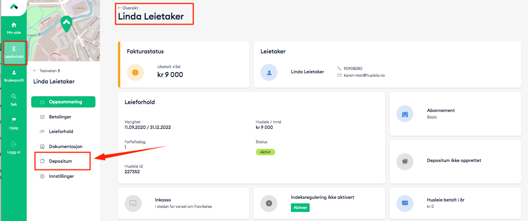Viewport: 528px width, 221px height.
Task: Click the Søk magnifier icon
Action: coord(14,96)
